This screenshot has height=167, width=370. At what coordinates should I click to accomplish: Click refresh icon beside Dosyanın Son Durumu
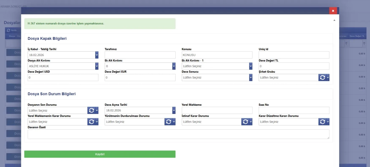tap(91, 110)
